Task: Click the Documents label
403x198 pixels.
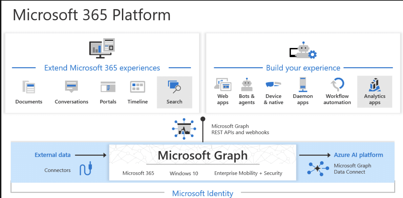Action: coord(29,102)
